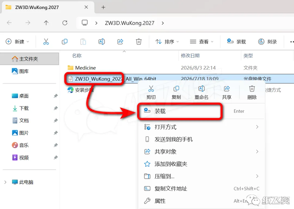Open the 打开方式 submenu
Screen dimensions: 294x209
[x=201, y=127]
